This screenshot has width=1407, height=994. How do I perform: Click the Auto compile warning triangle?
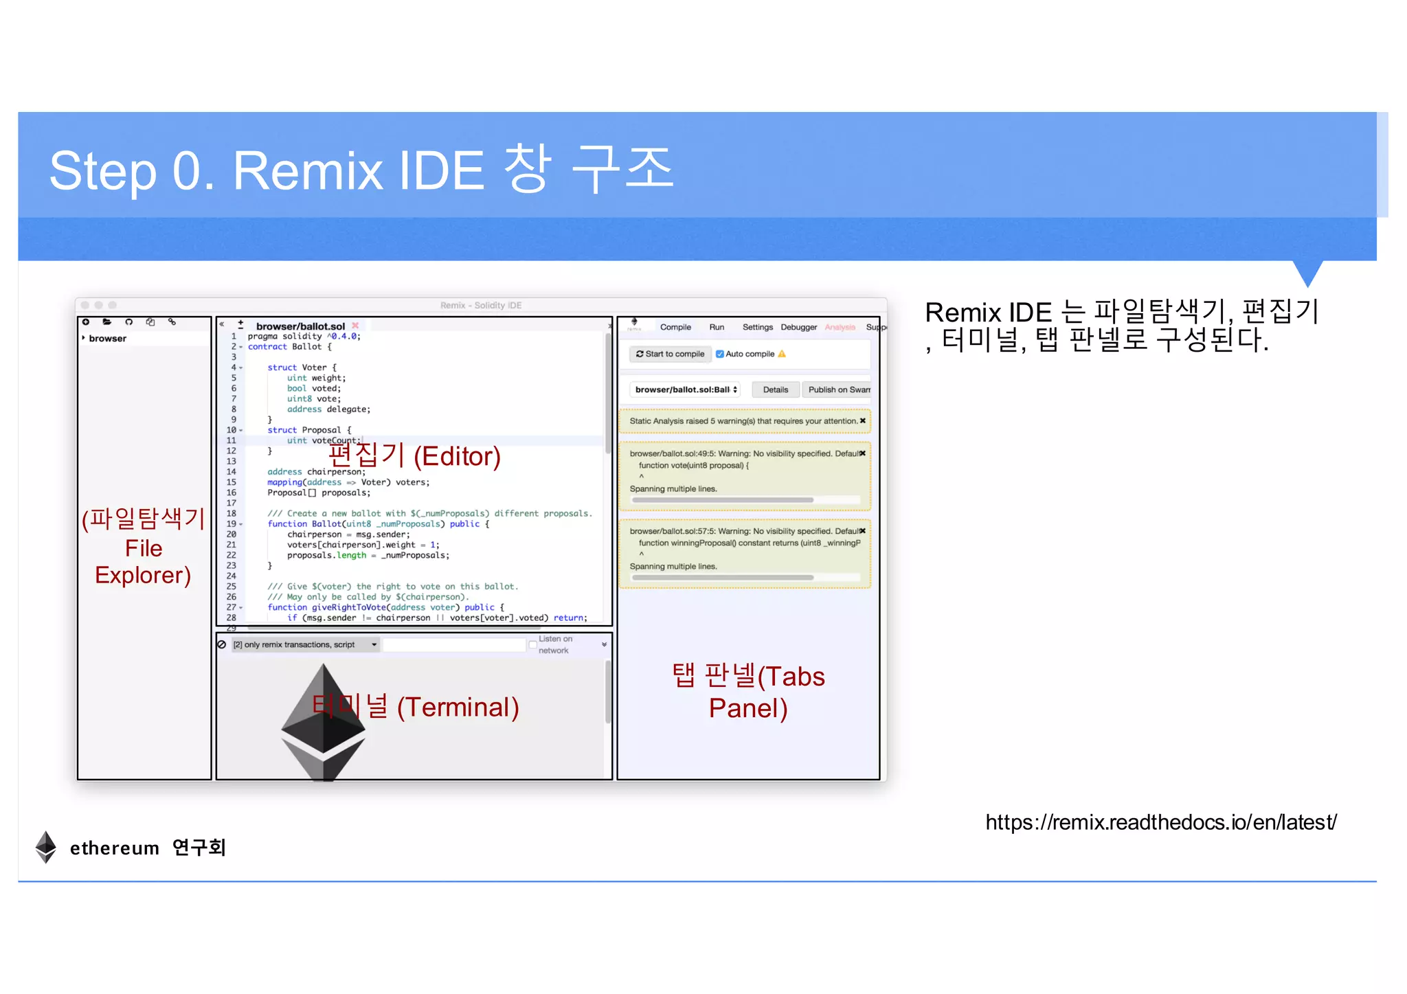click(x=782, y=354)
